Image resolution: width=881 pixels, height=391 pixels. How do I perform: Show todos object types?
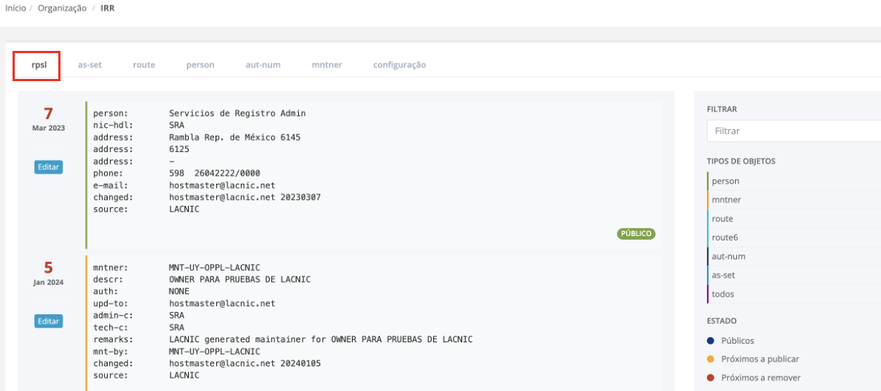722,294
